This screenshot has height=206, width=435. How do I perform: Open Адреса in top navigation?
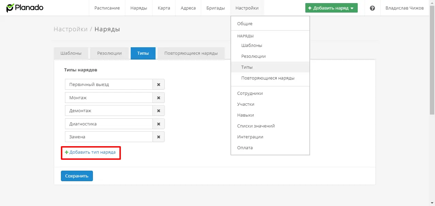[x=188, y=8]
